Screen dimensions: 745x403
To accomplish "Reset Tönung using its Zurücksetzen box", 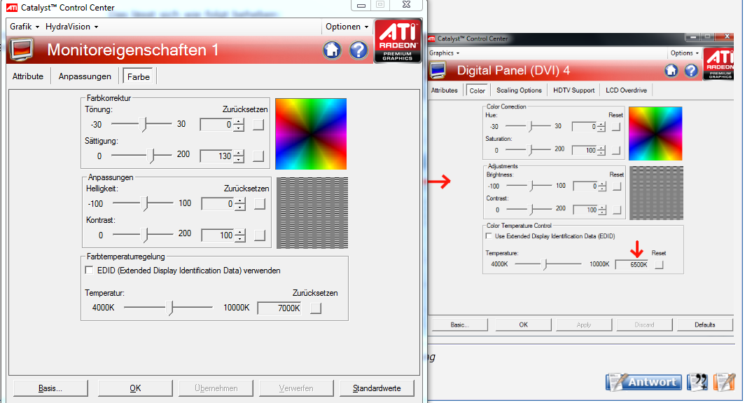I will coord(258,125).
